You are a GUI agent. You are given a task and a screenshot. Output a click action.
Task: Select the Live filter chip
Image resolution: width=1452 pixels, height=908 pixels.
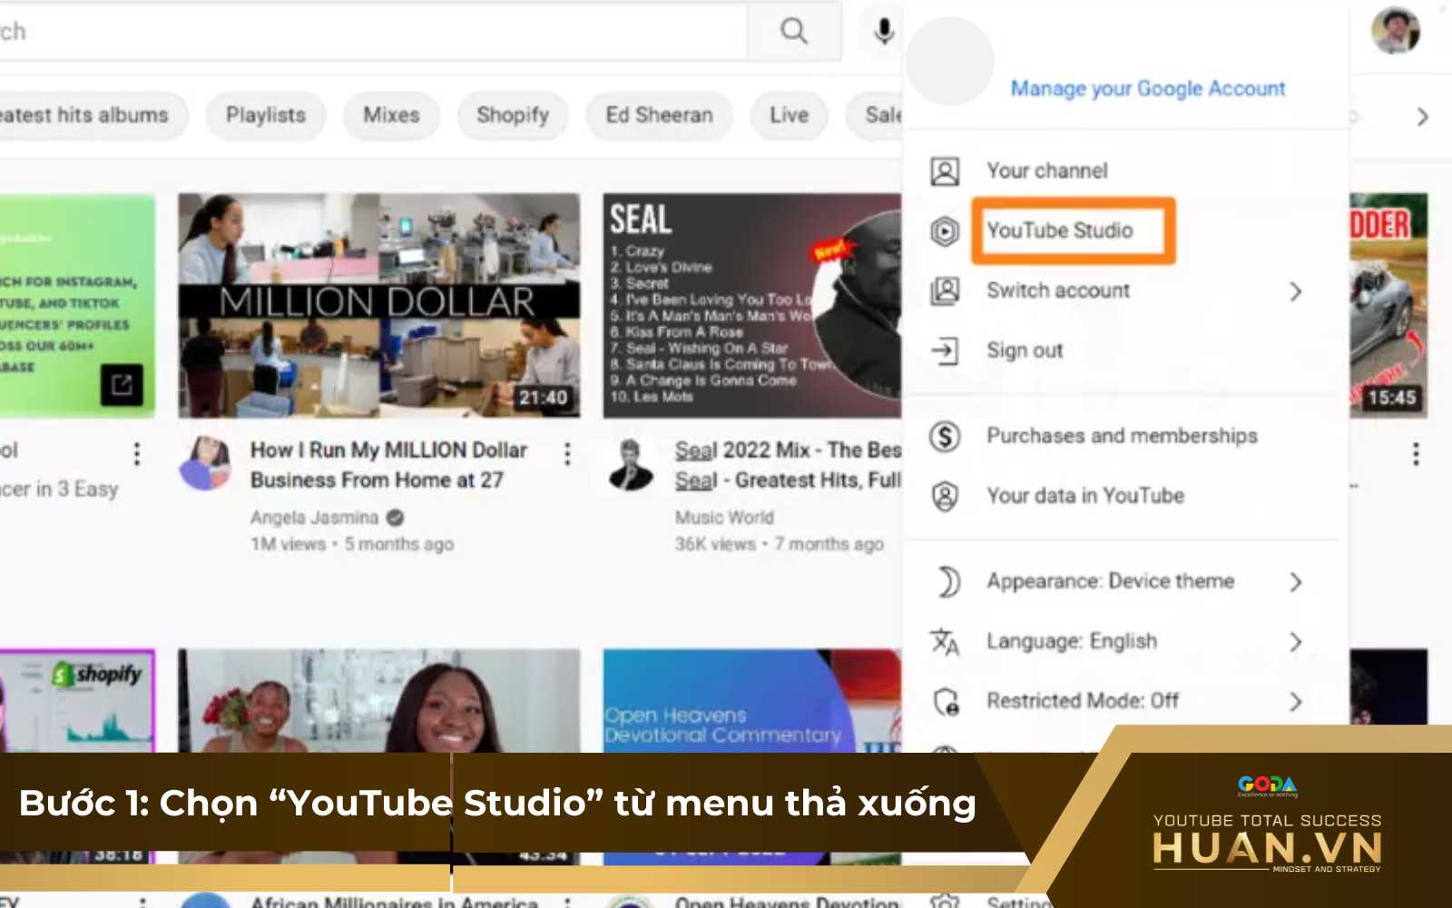[x=789, y=115]
